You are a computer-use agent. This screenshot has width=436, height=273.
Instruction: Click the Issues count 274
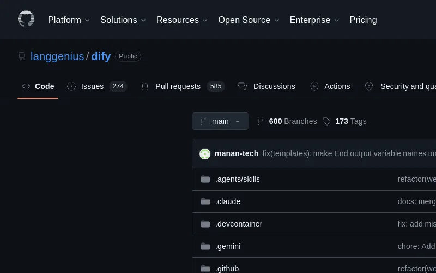(x=118, y=86)
